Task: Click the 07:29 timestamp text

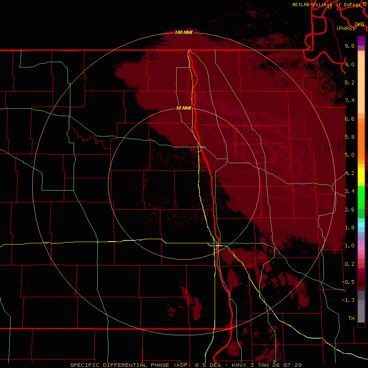Action: [292, 365]
